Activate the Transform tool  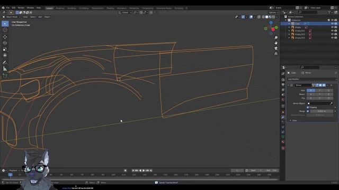tap(5, 55)
